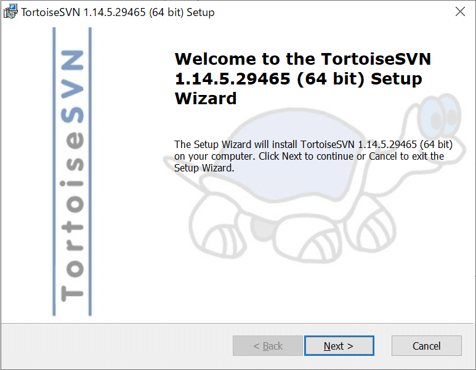Click the greyed-out Back button
This screenshot has height=370, width=476.
(268, 346)
